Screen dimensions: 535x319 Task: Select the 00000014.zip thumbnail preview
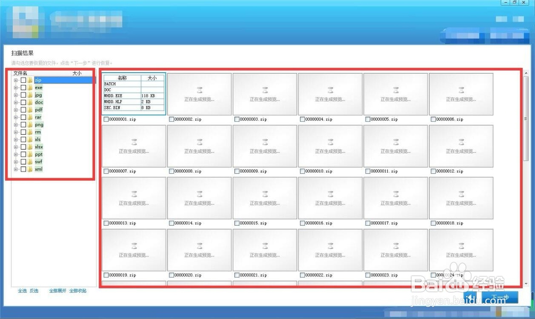[x=199, y=198]
